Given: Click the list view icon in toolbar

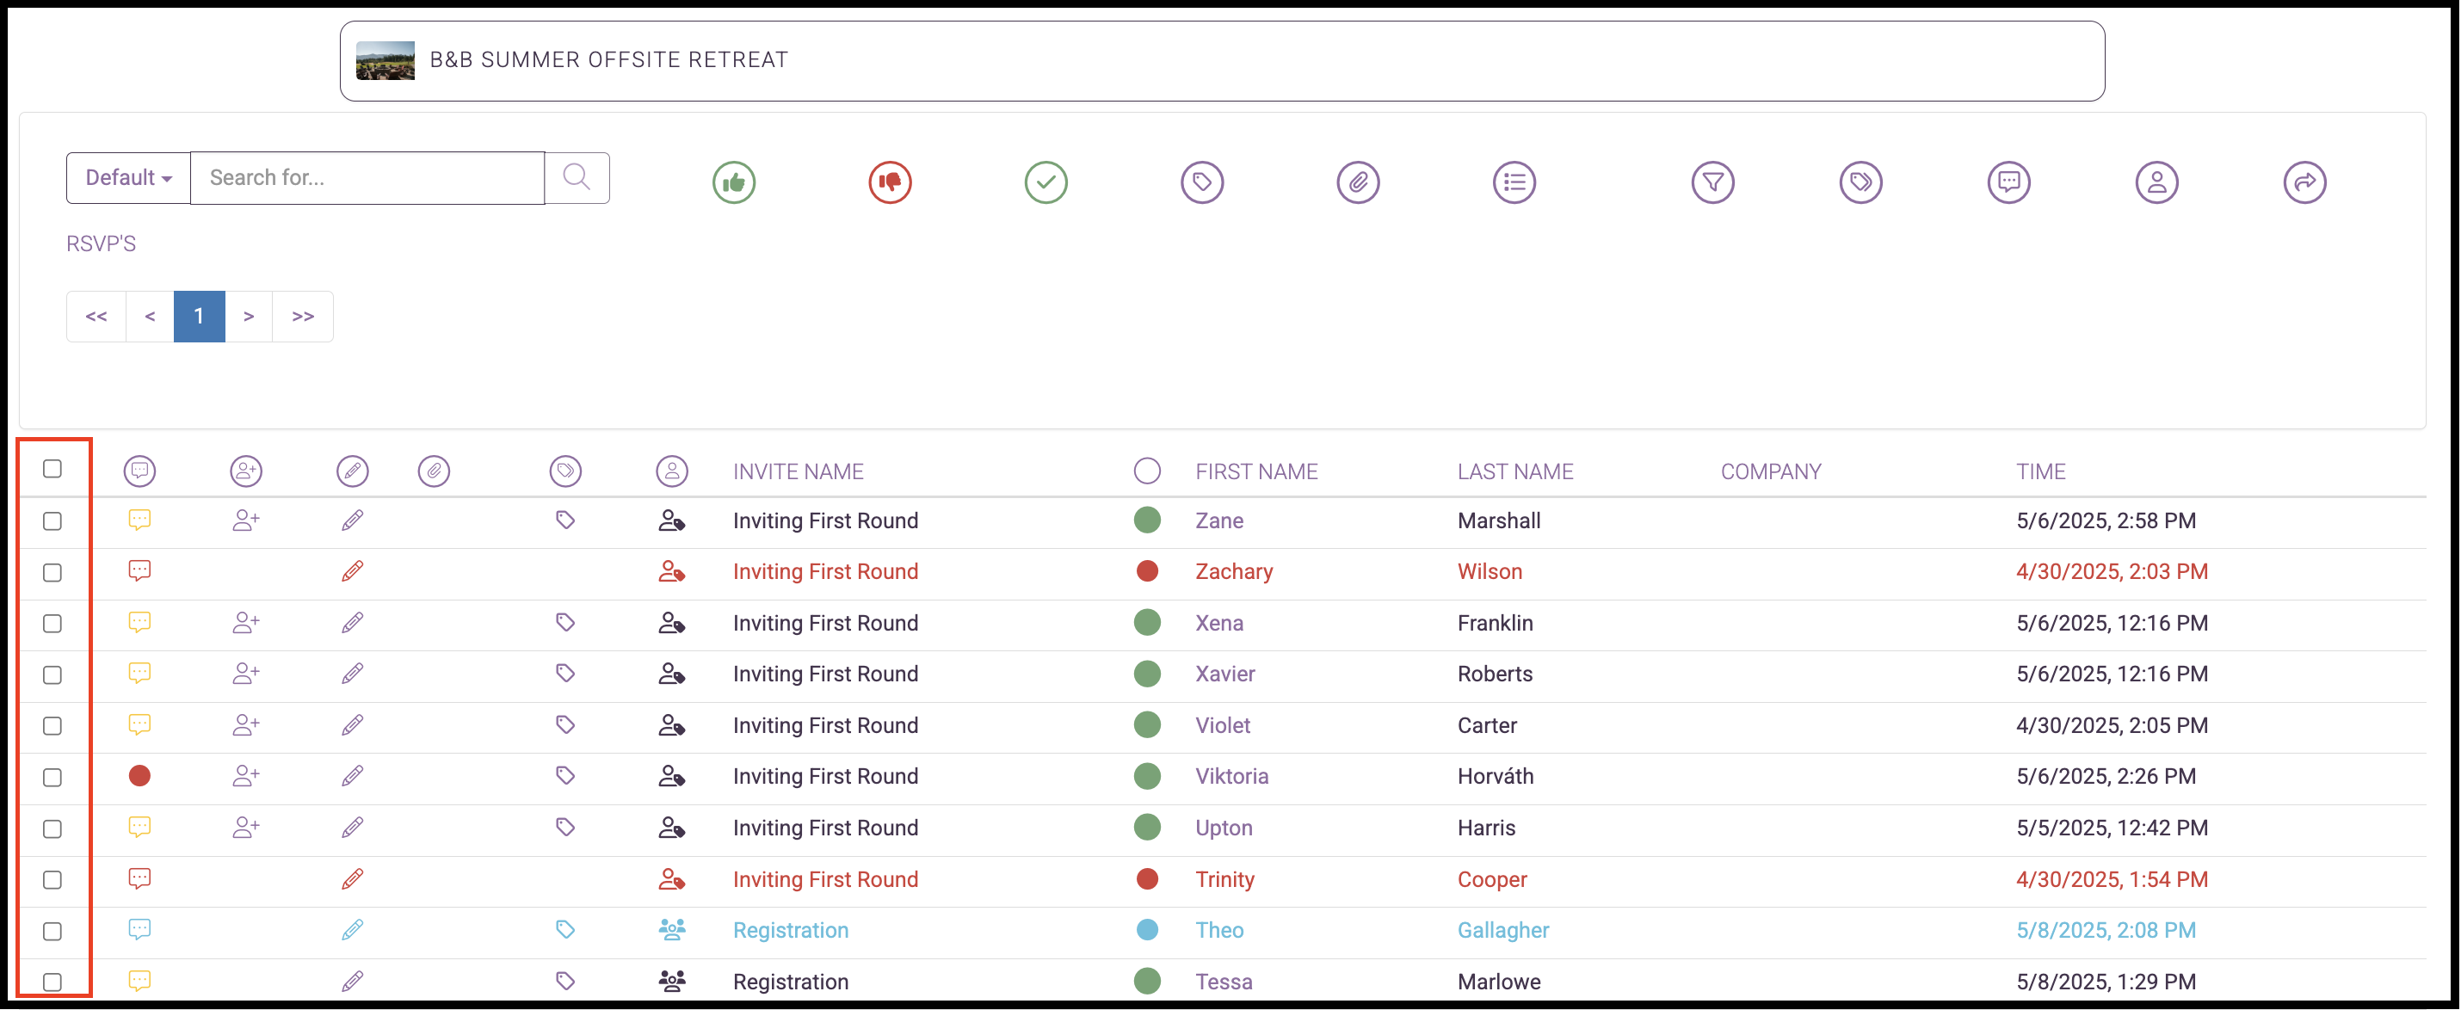Looking at the screenshot, I should coord(1514,182).
